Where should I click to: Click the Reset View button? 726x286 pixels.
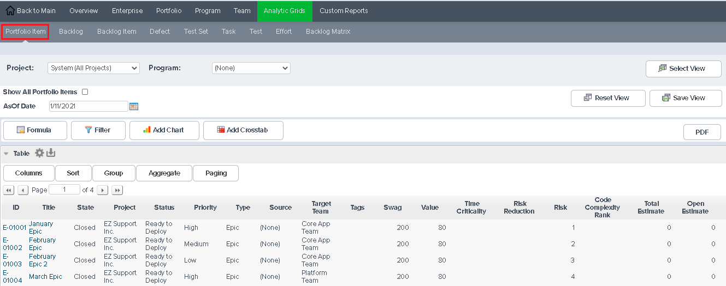[608, 98]
